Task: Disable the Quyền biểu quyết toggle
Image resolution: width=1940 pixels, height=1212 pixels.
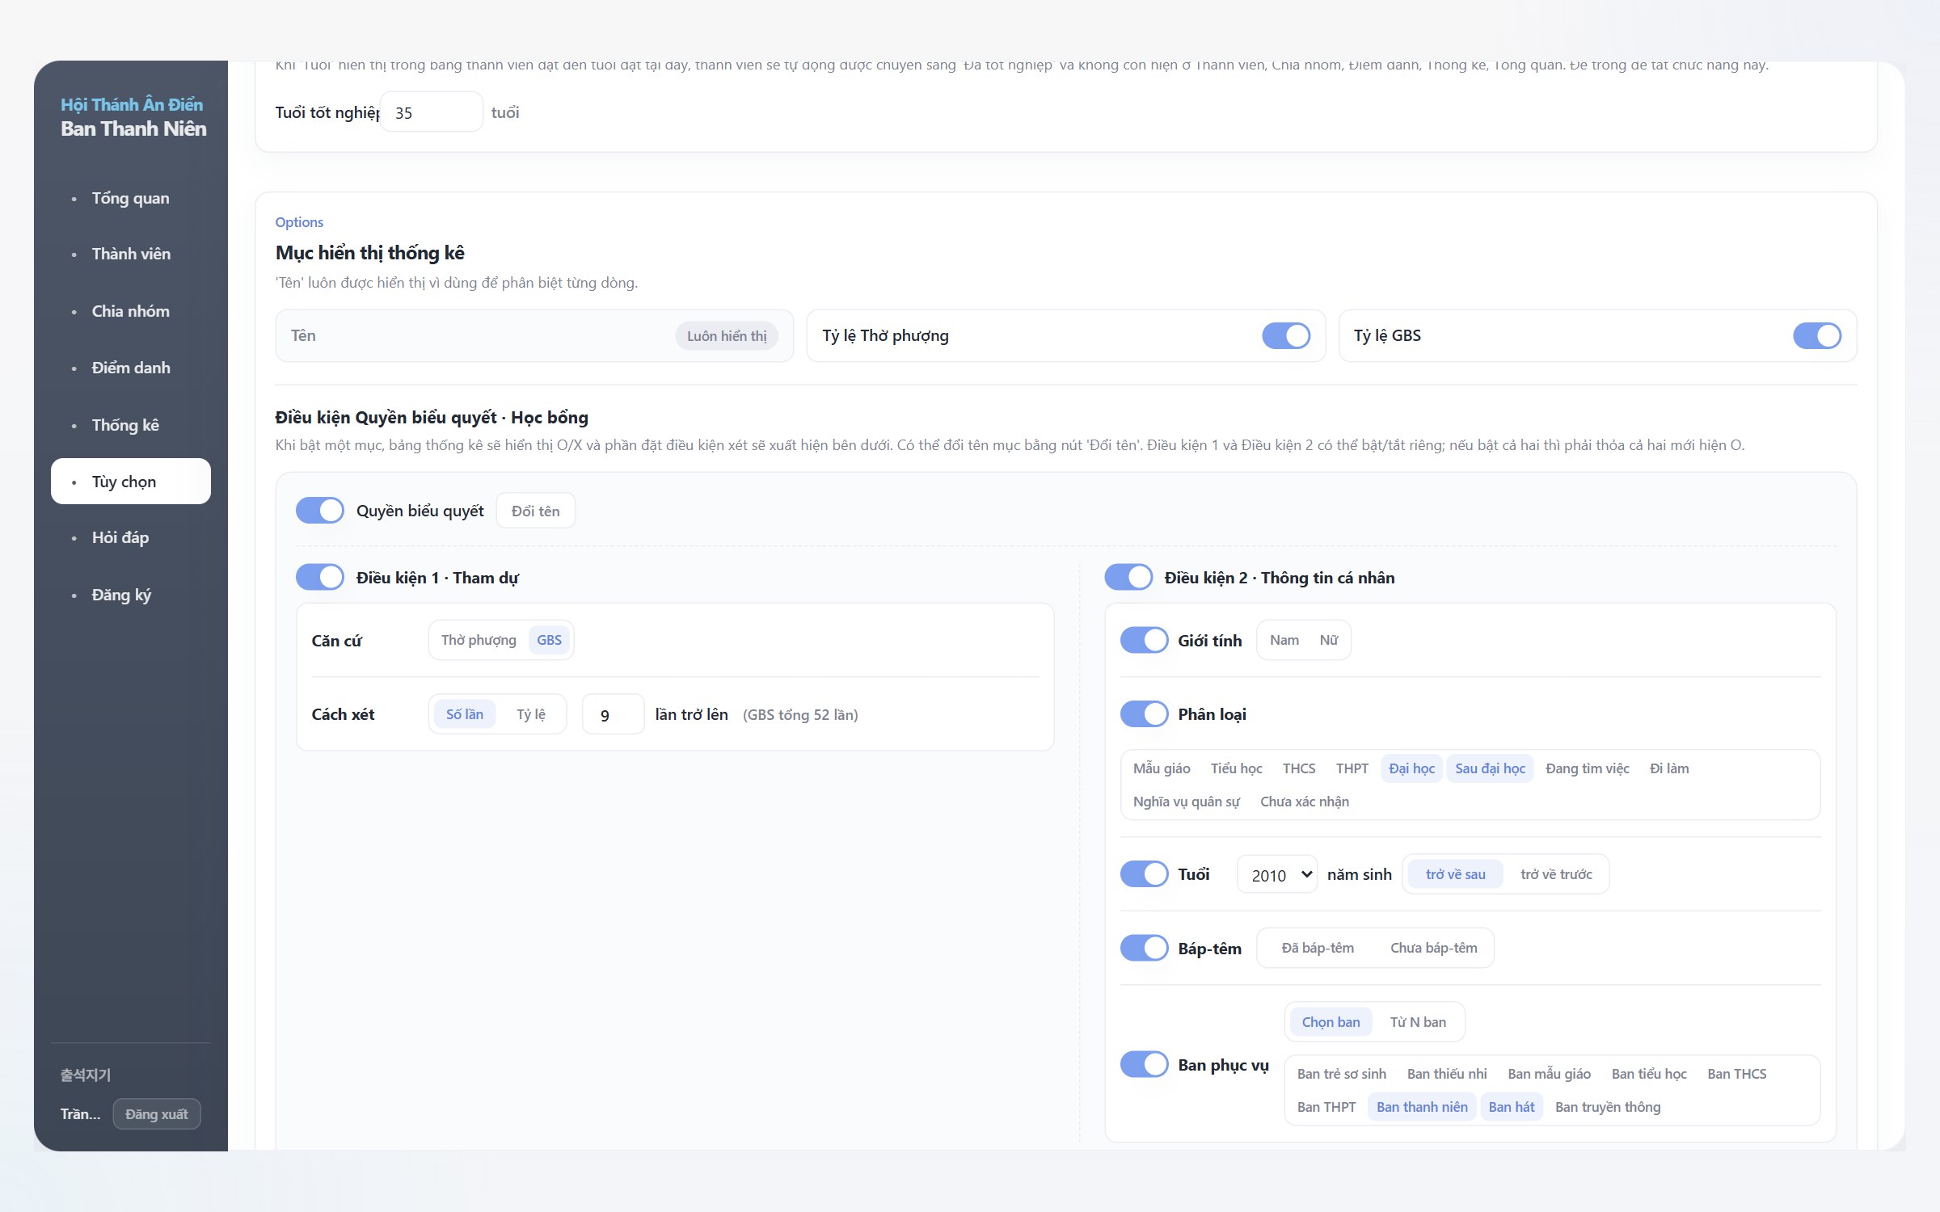Action: pos(320,511)
